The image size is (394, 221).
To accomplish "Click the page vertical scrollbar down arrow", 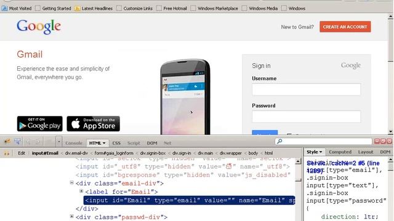I will (x=390, y=131).
